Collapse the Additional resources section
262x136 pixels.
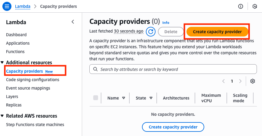pos(2,62)
